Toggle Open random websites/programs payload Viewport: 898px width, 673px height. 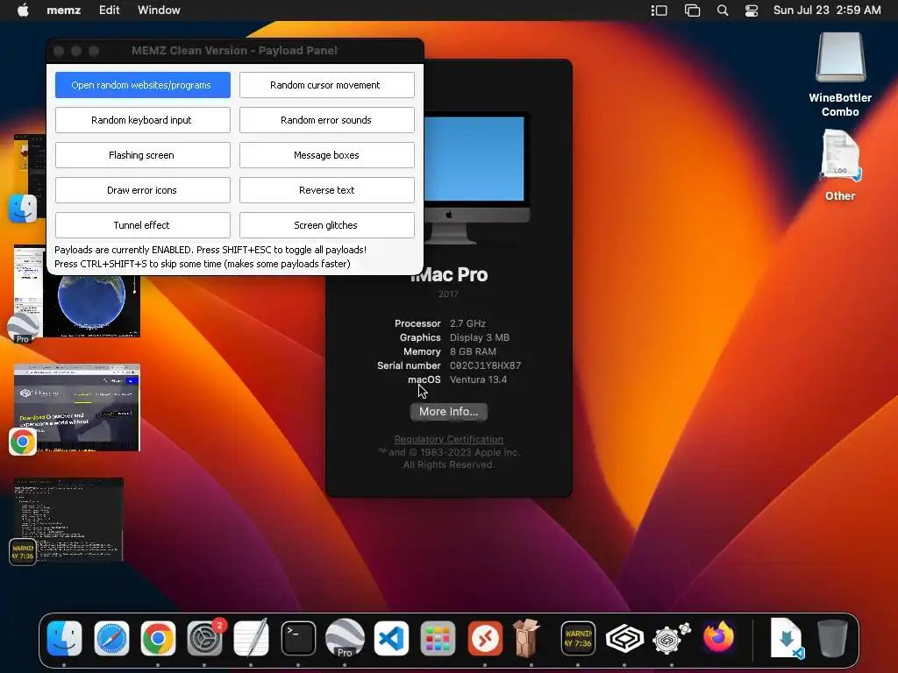[143, 85]
